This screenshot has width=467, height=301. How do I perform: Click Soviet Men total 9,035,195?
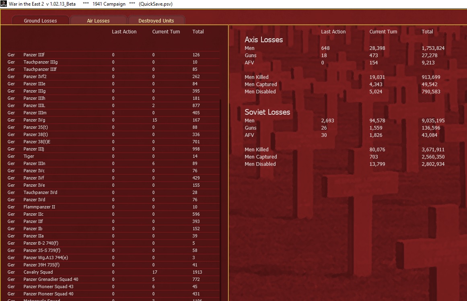[x=433, y=121]
